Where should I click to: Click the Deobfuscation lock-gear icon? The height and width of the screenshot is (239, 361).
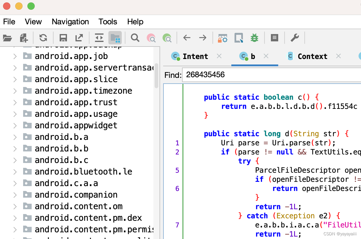click(223, 38)
